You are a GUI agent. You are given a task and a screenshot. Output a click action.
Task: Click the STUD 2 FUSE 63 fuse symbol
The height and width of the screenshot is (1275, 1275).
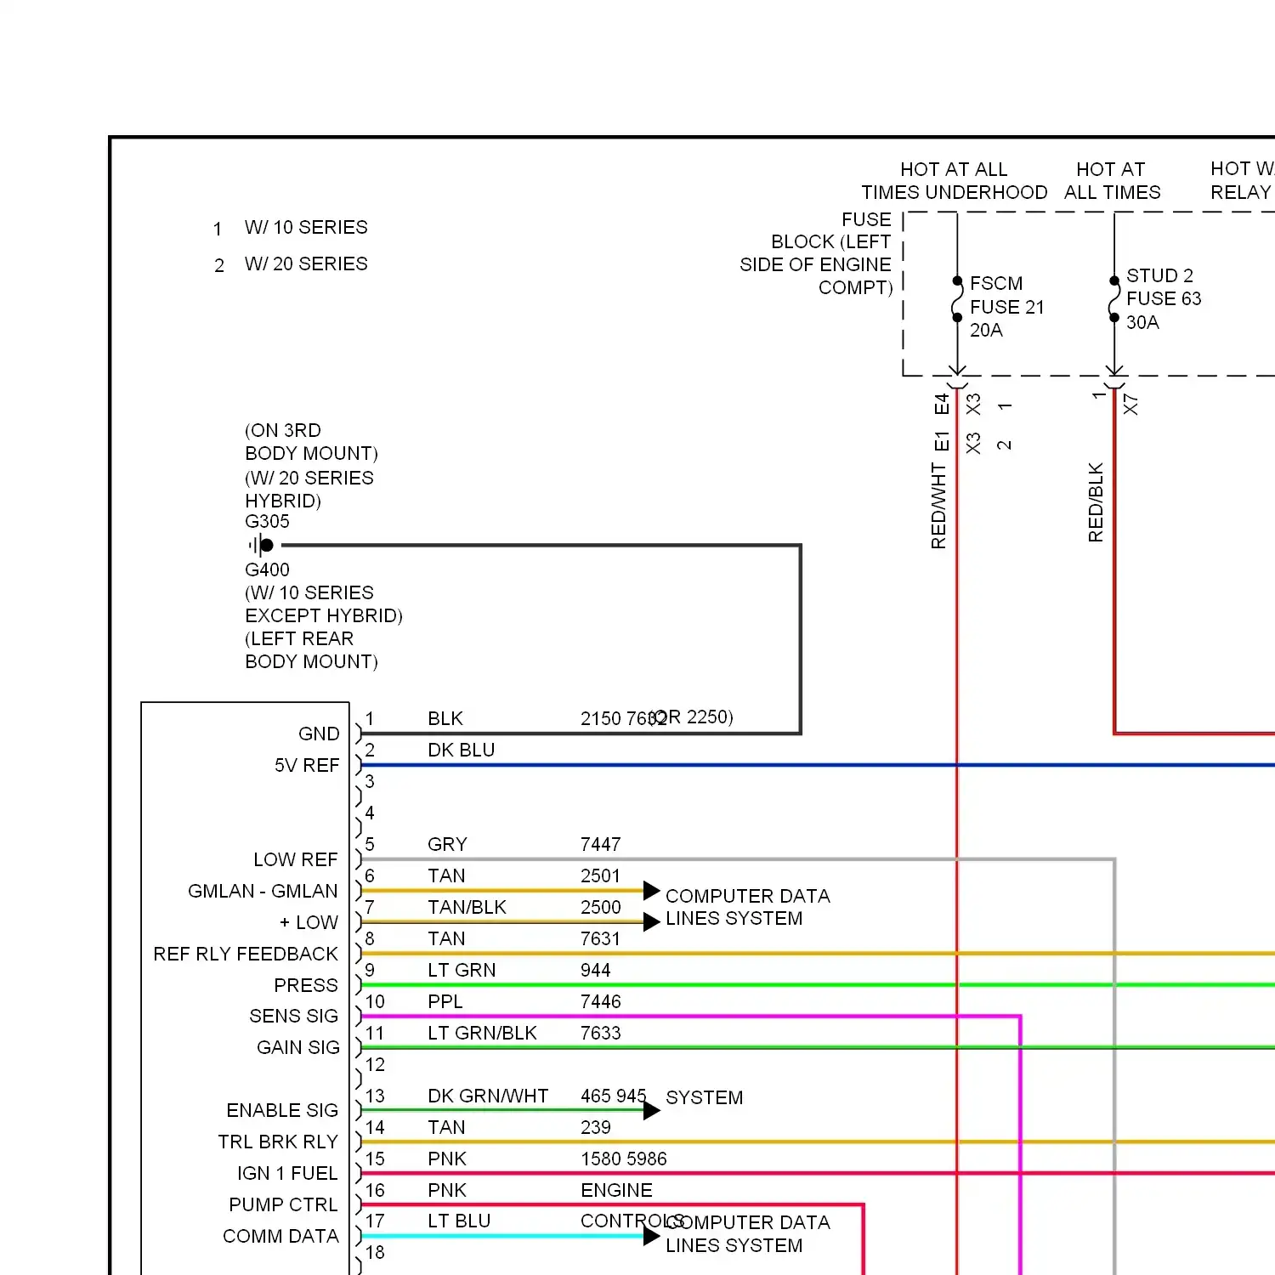pyautogui.click(x=1114, y=299)
